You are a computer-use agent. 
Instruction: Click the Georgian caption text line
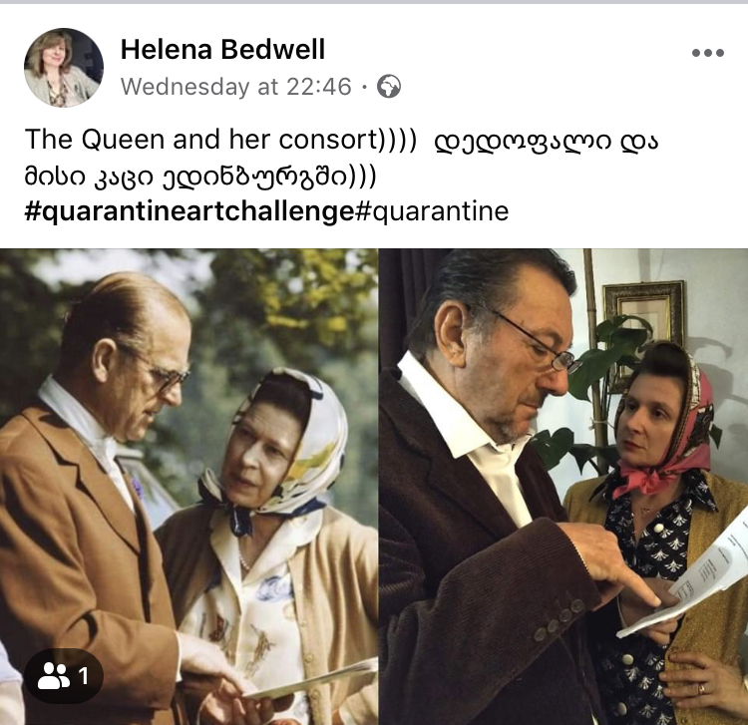(200, 176)
